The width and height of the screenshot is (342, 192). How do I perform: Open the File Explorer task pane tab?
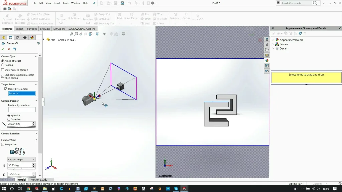[267, 50]
